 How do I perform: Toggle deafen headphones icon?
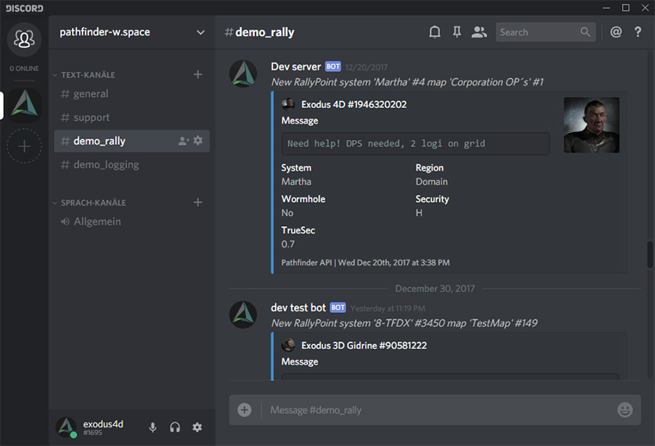point(175,427)
